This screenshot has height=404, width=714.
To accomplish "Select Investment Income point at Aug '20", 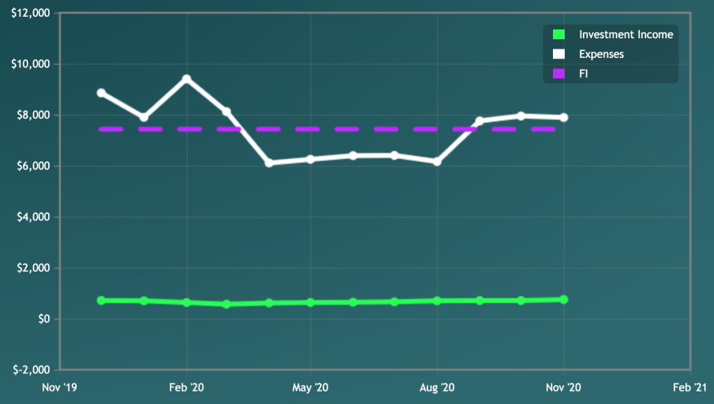I will coord(437,301).
